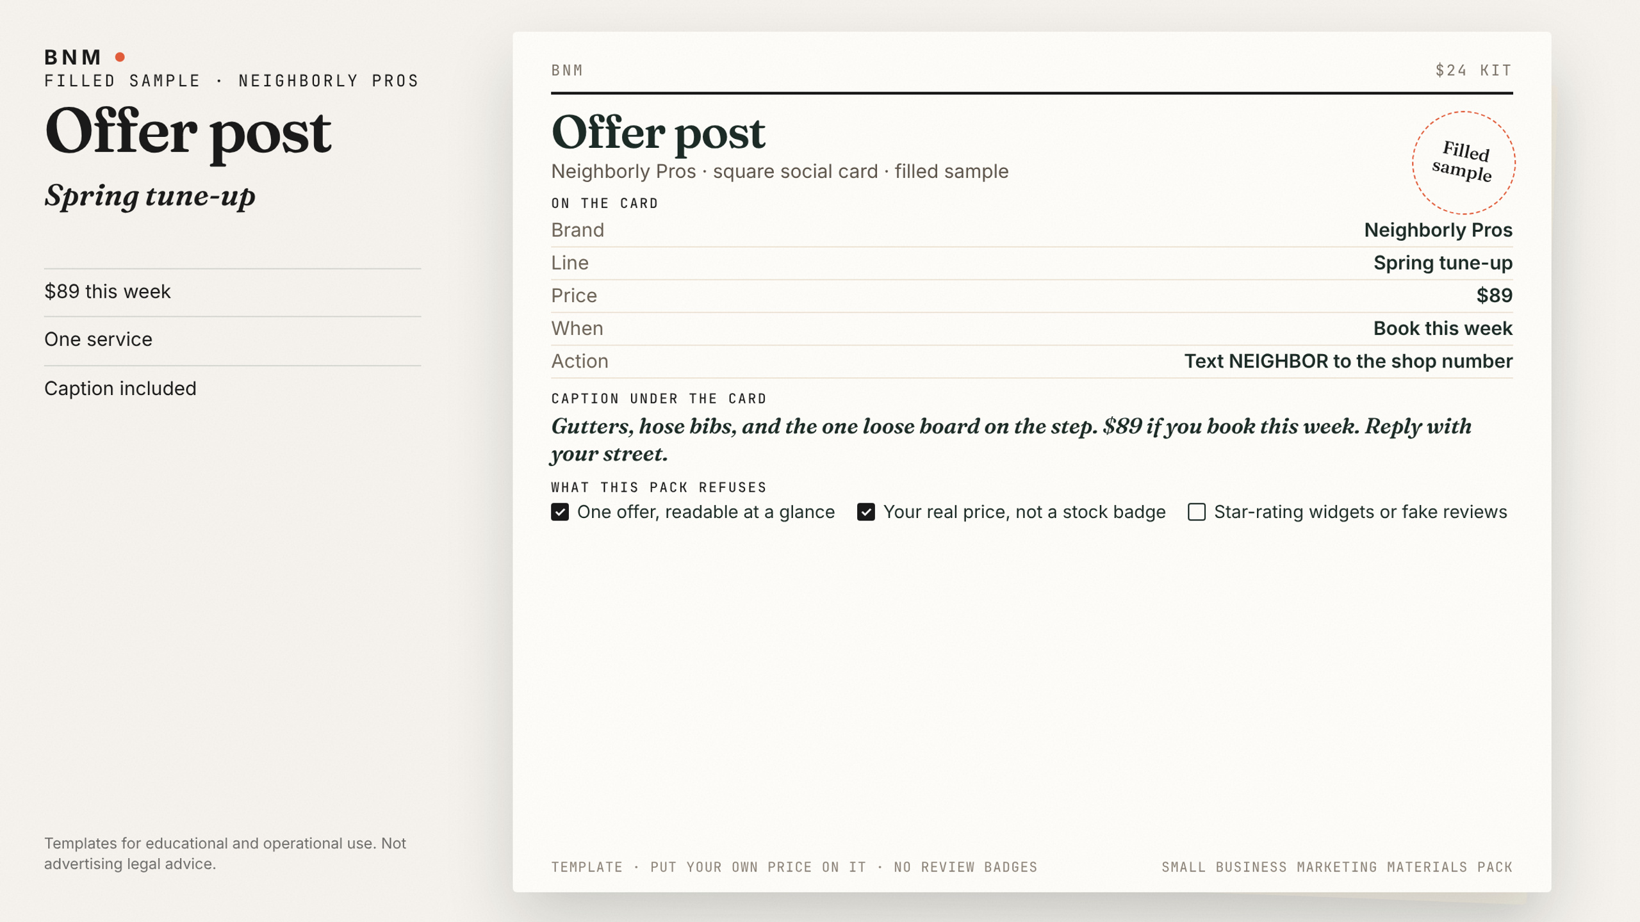
Task: Select the 'One service' list item
Action: click(x=233, y=340)
